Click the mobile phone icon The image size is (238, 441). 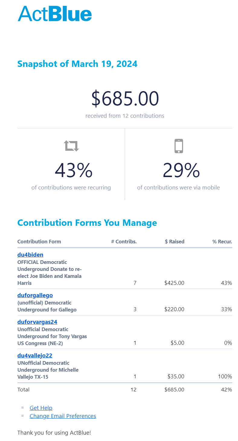pyautogui.click(x=179, y=146)
